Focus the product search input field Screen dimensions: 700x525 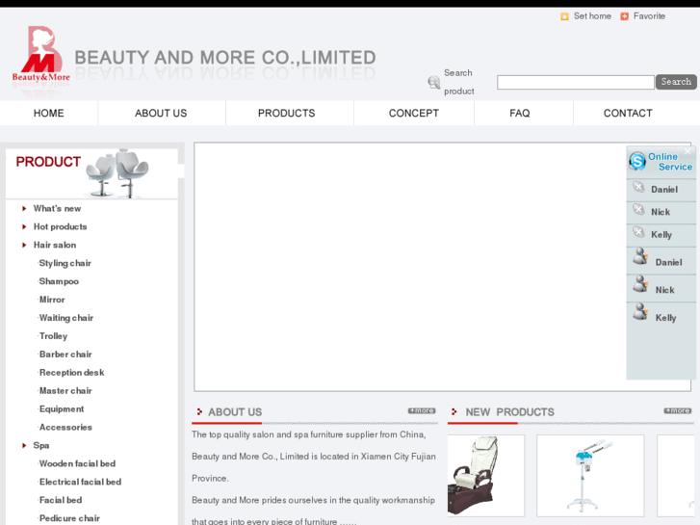click(576, 82)
